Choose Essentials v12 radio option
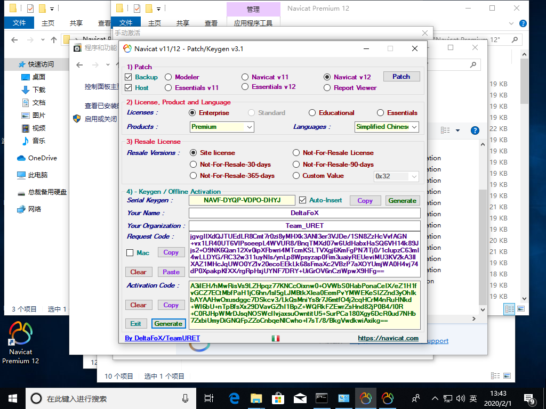Screen dimensions: 546x409 click(245, 87)
